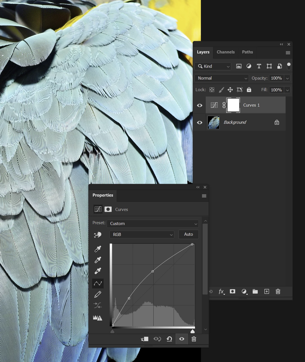Image resolution: width=305 pixels, height=362 pixels.
Task: Select edit points to modify curve
Action: point(98,284)
